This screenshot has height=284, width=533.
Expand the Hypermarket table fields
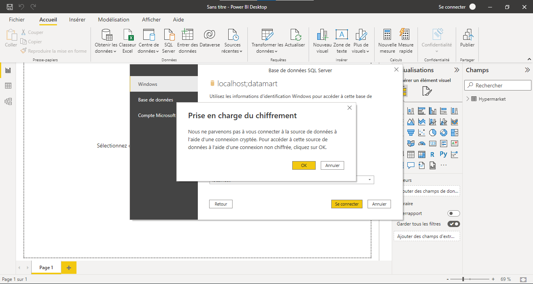pyautogui.click(x=468, y=99)
